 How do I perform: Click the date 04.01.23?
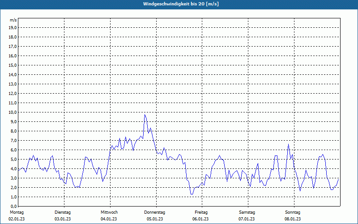(x=109, y=219)
